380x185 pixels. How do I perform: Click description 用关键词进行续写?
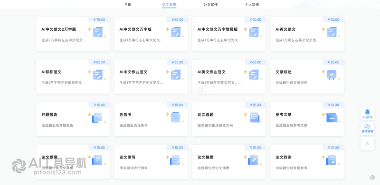(133, 168)
